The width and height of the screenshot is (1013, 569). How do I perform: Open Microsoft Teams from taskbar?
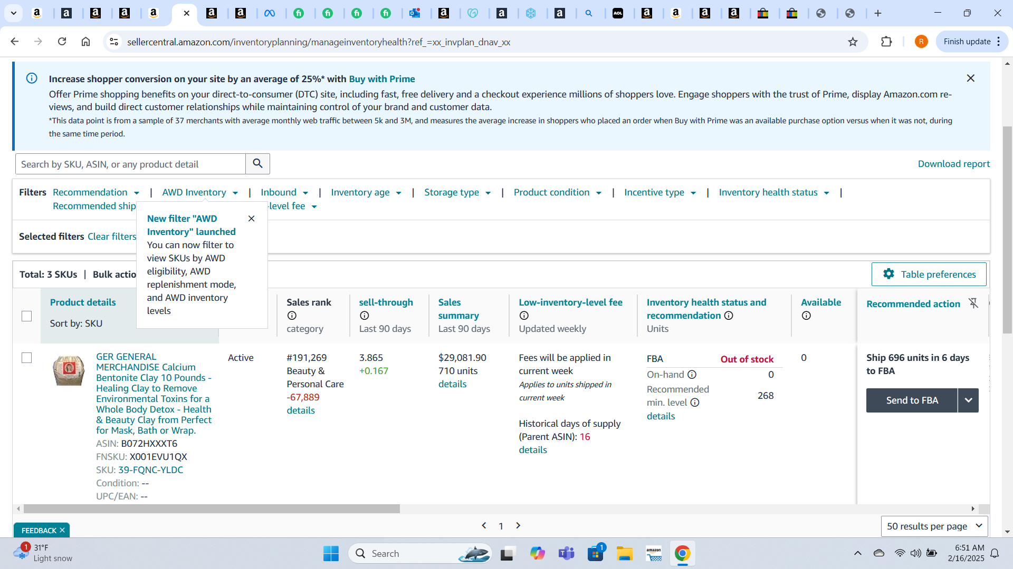coord(566,553)
